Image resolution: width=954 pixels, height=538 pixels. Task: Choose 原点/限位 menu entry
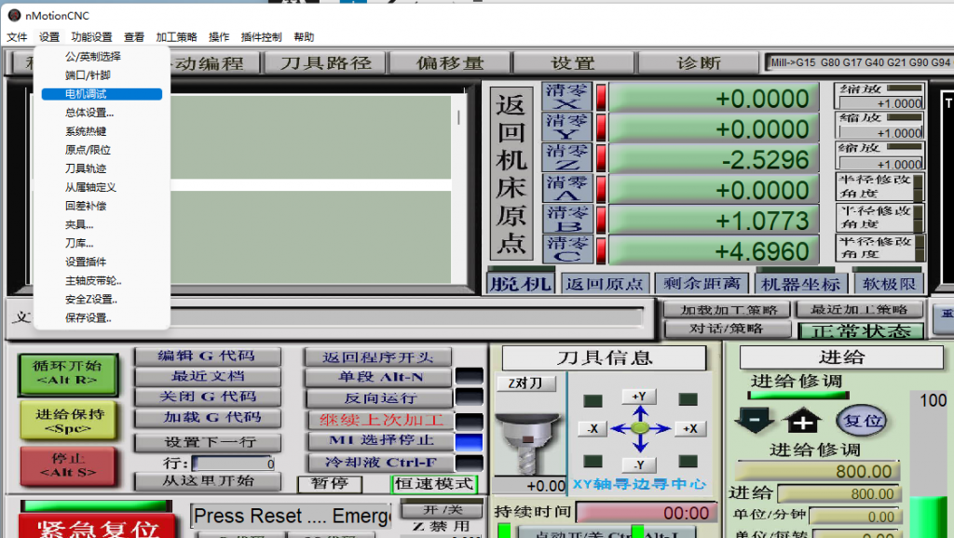pyautogui.click(x=102, y=150)
